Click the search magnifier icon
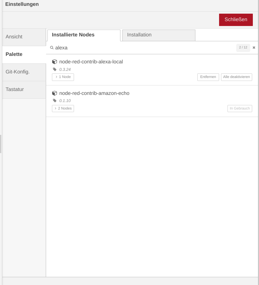The height and width of the screenshot is (285, 259). tap(52, 48)
